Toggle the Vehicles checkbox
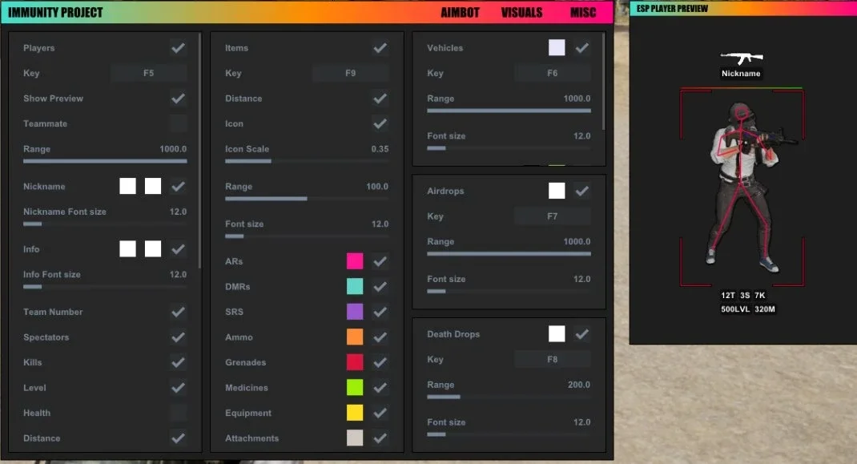The image size is (857, 464). tap(582, 48)
